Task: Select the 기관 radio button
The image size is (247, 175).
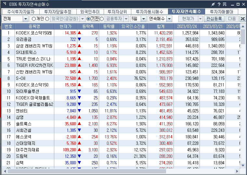Action: pos(88,19)
